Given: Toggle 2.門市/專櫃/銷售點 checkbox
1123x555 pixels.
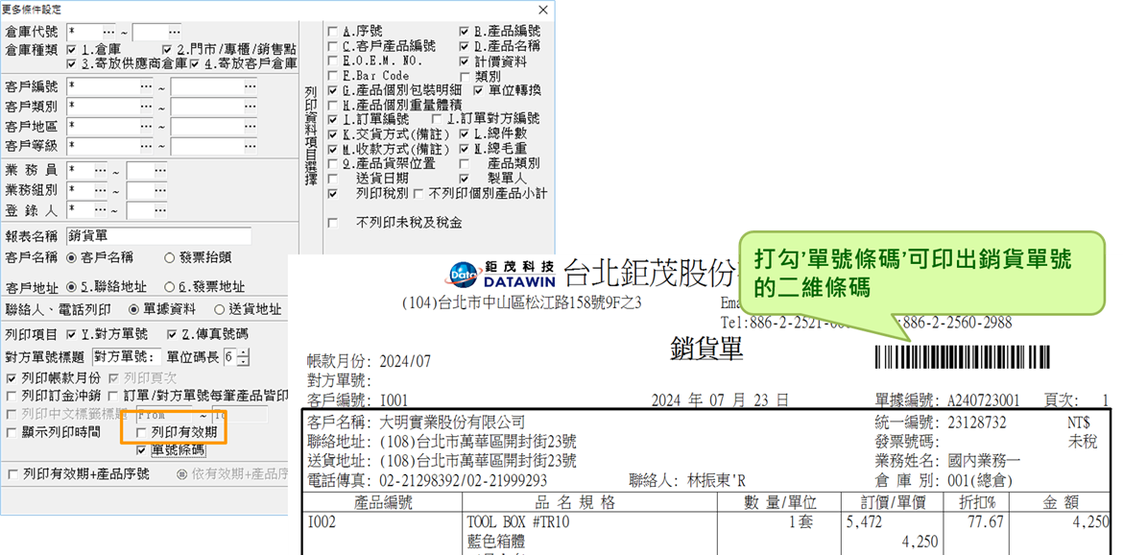Looking at the screenshot, I should click(x=167, y=50).
